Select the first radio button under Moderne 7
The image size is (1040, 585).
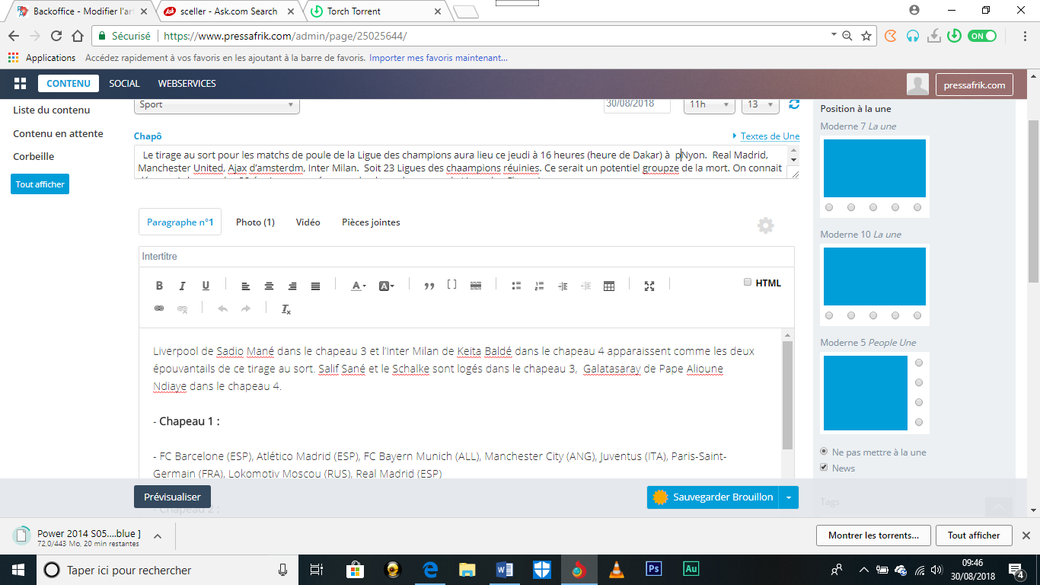[x=829, y=207]
